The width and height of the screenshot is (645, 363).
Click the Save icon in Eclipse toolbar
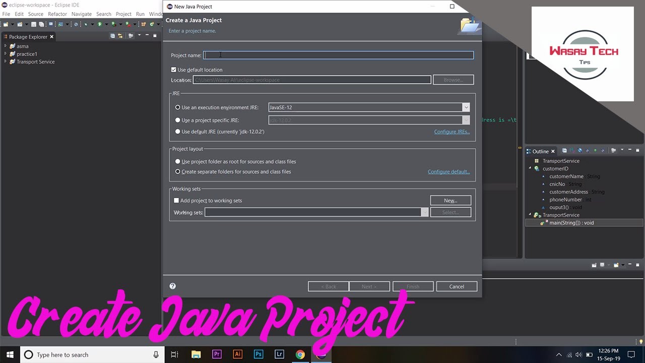(x=34, y=24)
